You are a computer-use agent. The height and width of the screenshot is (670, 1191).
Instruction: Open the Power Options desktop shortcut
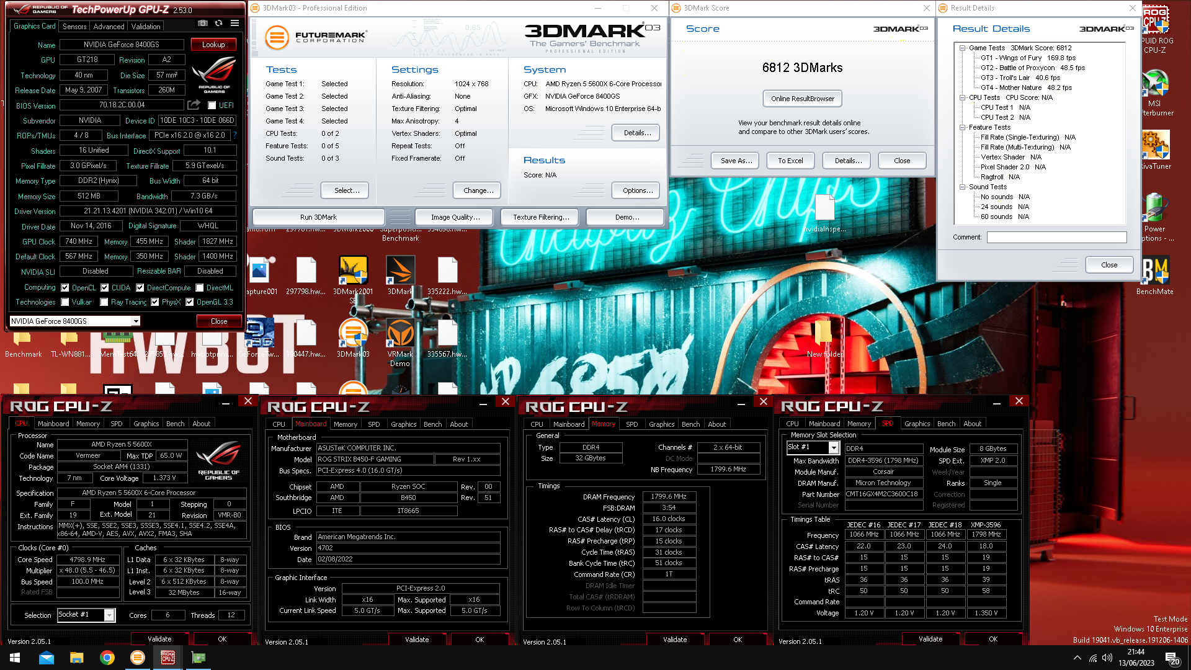(x=1155, y=217)
